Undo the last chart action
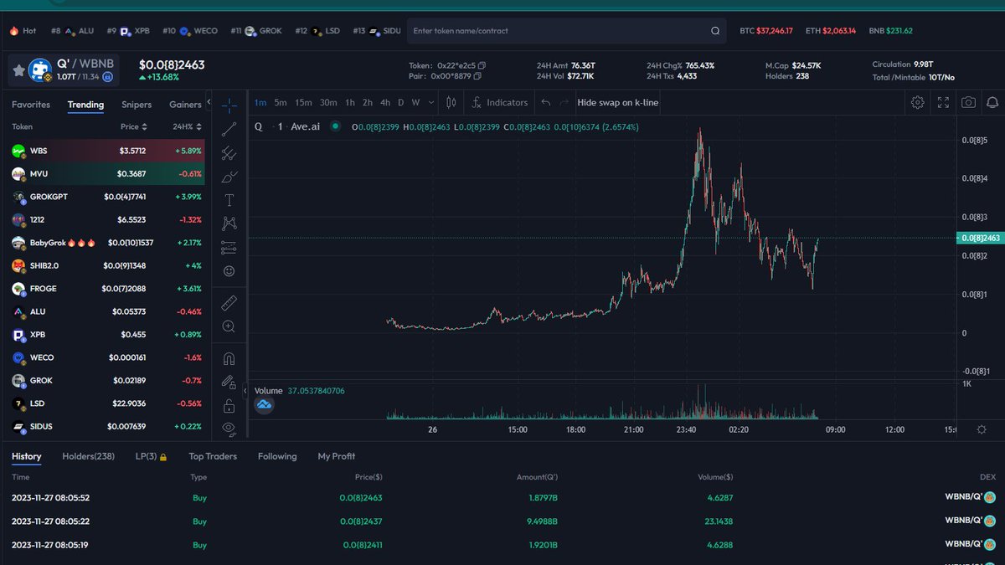Viewport: 1005px width, 565px height. point(545,102)
